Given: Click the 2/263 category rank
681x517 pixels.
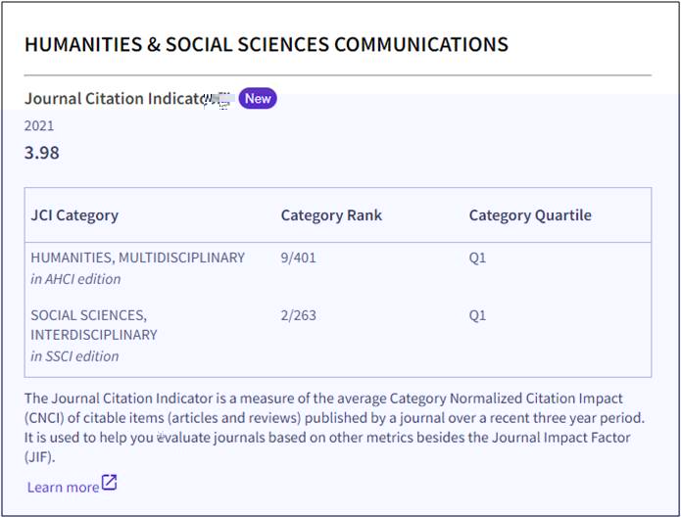Looking at the screenshot, I should pos(299,315).
